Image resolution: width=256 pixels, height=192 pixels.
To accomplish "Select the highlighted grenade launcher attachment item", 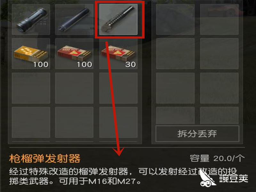I will coord(118,20).
